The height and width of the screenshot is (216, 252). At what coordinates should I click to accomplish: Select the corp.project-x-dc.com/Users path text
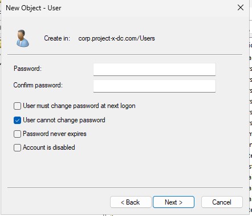(x=116, y=38)
